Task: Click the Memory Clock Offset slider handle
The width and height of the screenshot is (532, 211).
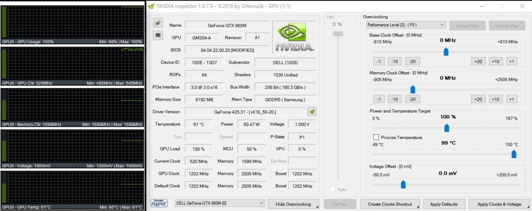Action: pos(413,89)
